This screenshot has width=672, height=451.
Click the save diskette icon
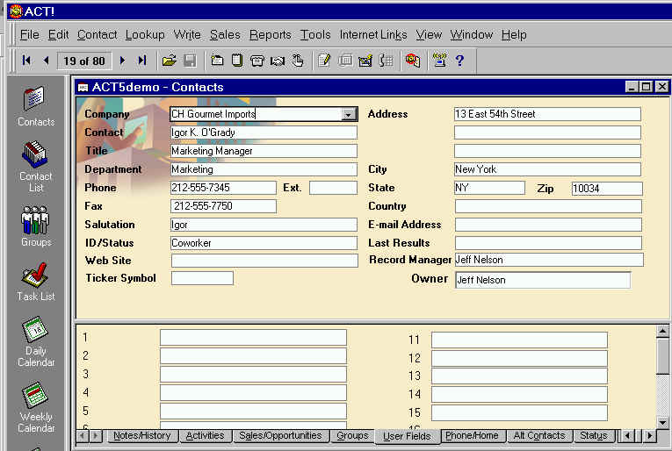click(x=190, y=61)
